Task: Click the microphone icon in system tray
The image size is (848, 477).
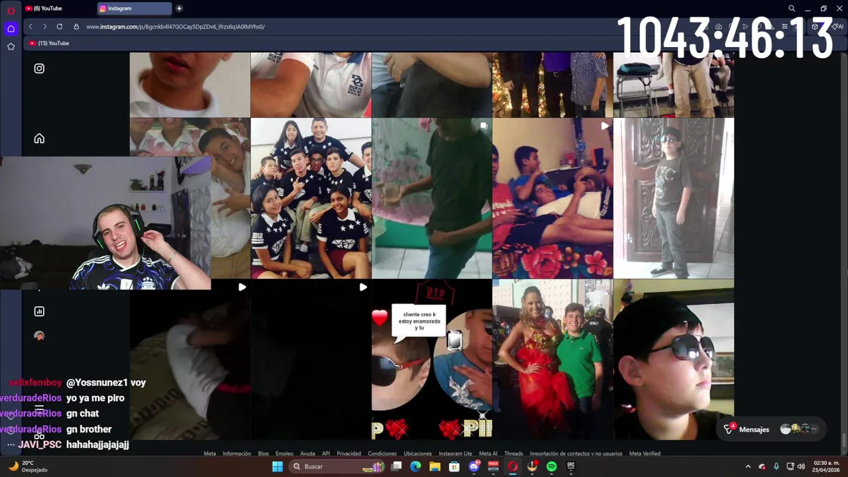Action: click(776, 466)
